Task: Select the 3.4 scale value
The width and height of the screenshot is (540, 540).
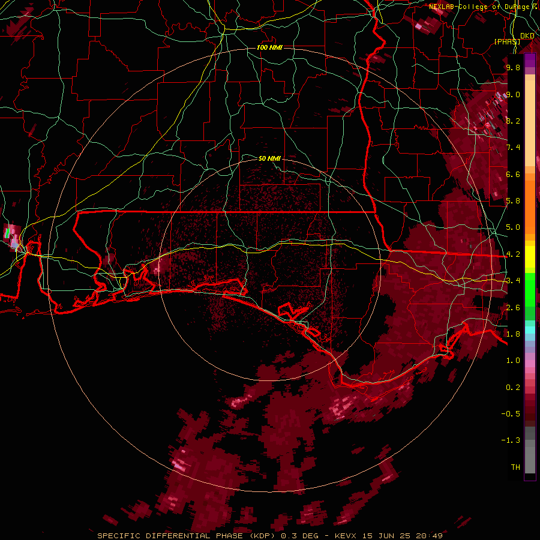Action: pyautogui.click(x=513, y=281)
